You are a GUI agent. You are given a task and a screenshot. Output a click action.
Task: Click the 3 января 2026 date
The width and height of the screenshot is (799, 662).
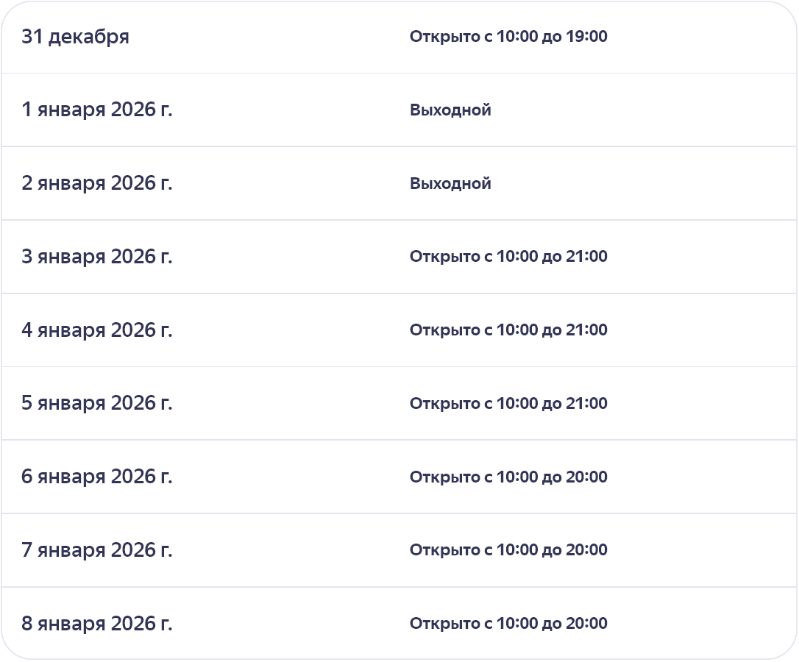[96, 257]
